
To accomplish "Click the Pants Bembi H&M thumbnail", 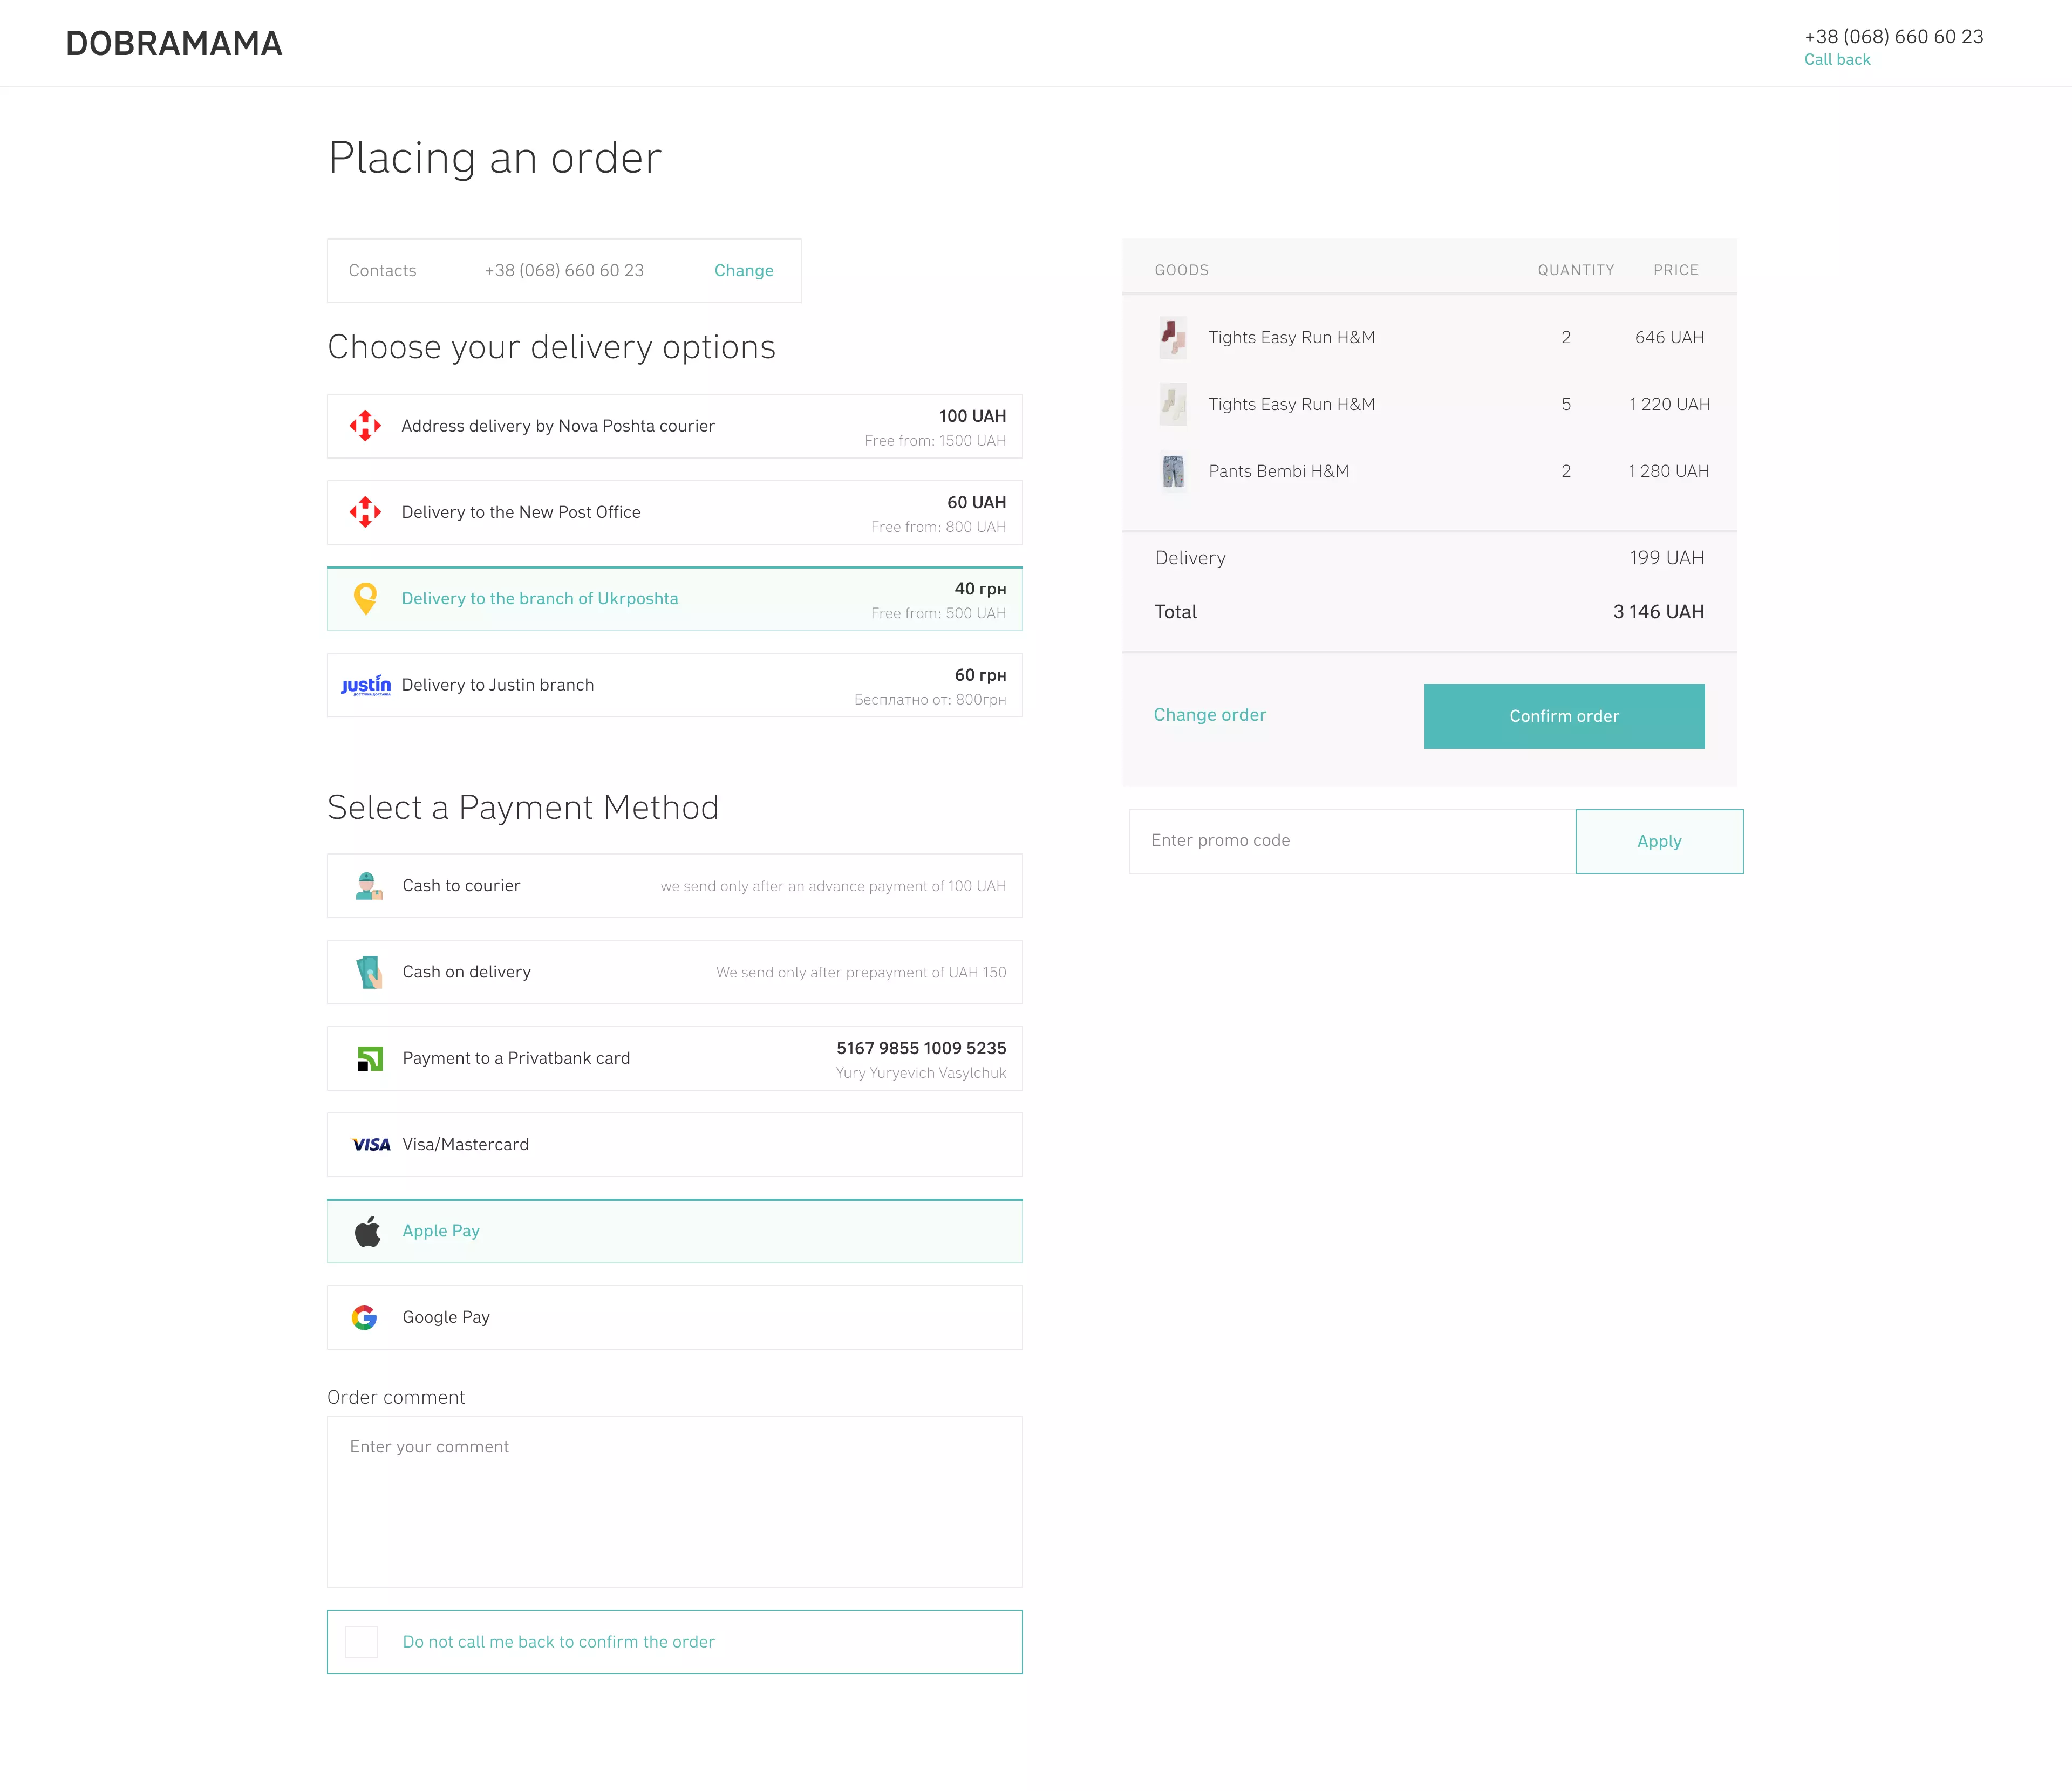I will 1173,471.
